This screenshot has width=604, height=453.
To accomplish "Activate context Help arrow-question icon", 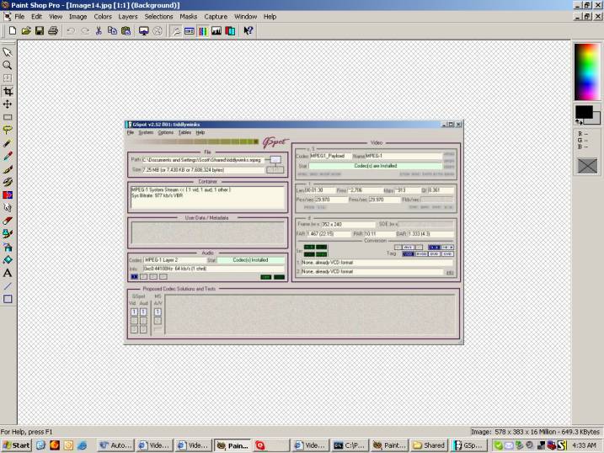I will (x=248, y=31).
